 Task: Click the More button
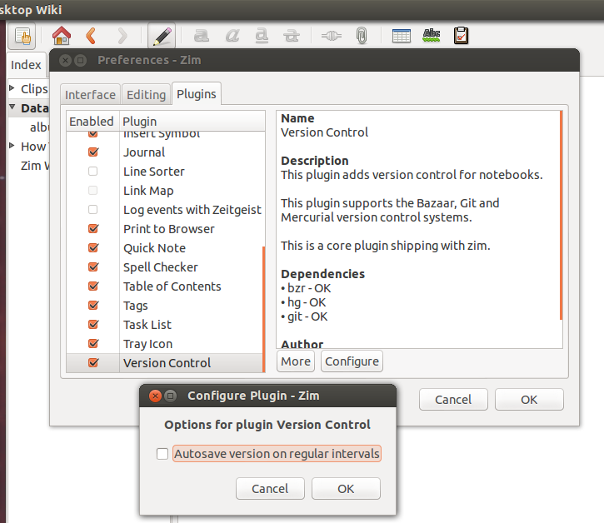296,361
